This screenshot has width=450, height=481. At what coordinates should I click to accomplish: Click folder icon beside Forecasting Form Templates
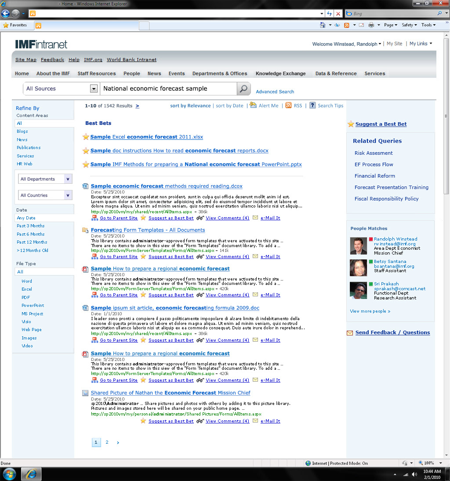tap(86, 230)
